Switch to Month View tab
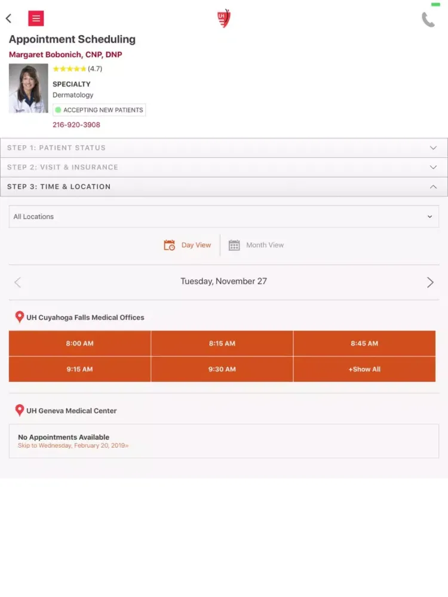Screen dimensions: 448x597 (x=256, y=245)
